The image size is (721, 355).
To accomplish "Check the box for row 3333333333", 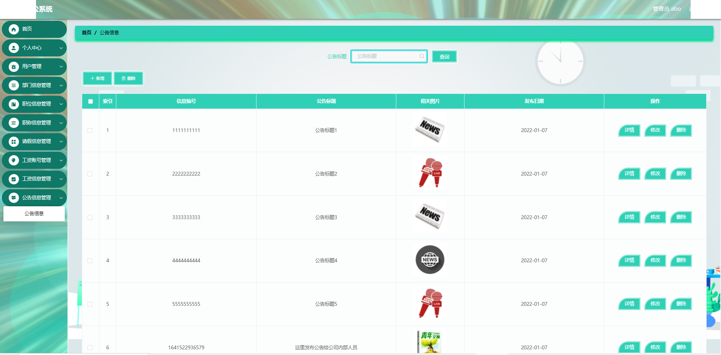I will click(90, 218).
